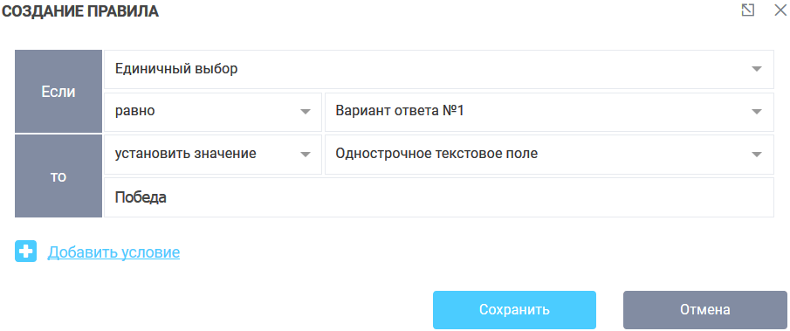Open the Вариант ответа №1 dropdown
The width and height of the screenshot is (790, 331).
(549, 112)
